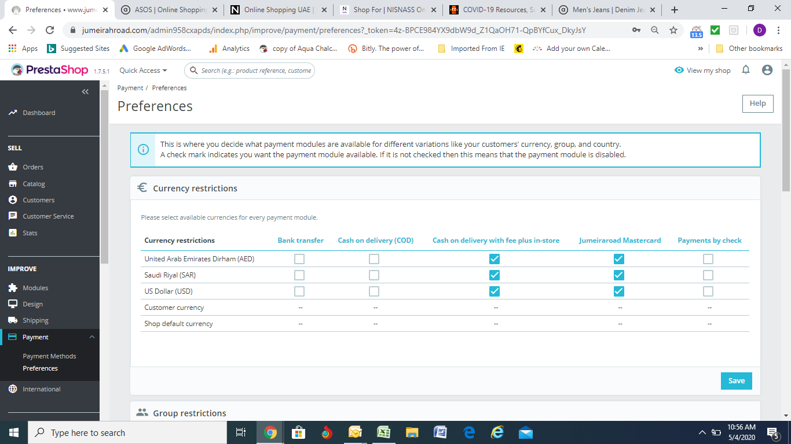Screen dimensions: 791x444
Task: Click the Customers person icon
Action: coord(13,200)
